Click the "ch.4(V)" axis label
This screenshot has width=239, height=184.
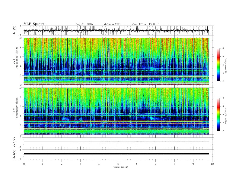14,154
